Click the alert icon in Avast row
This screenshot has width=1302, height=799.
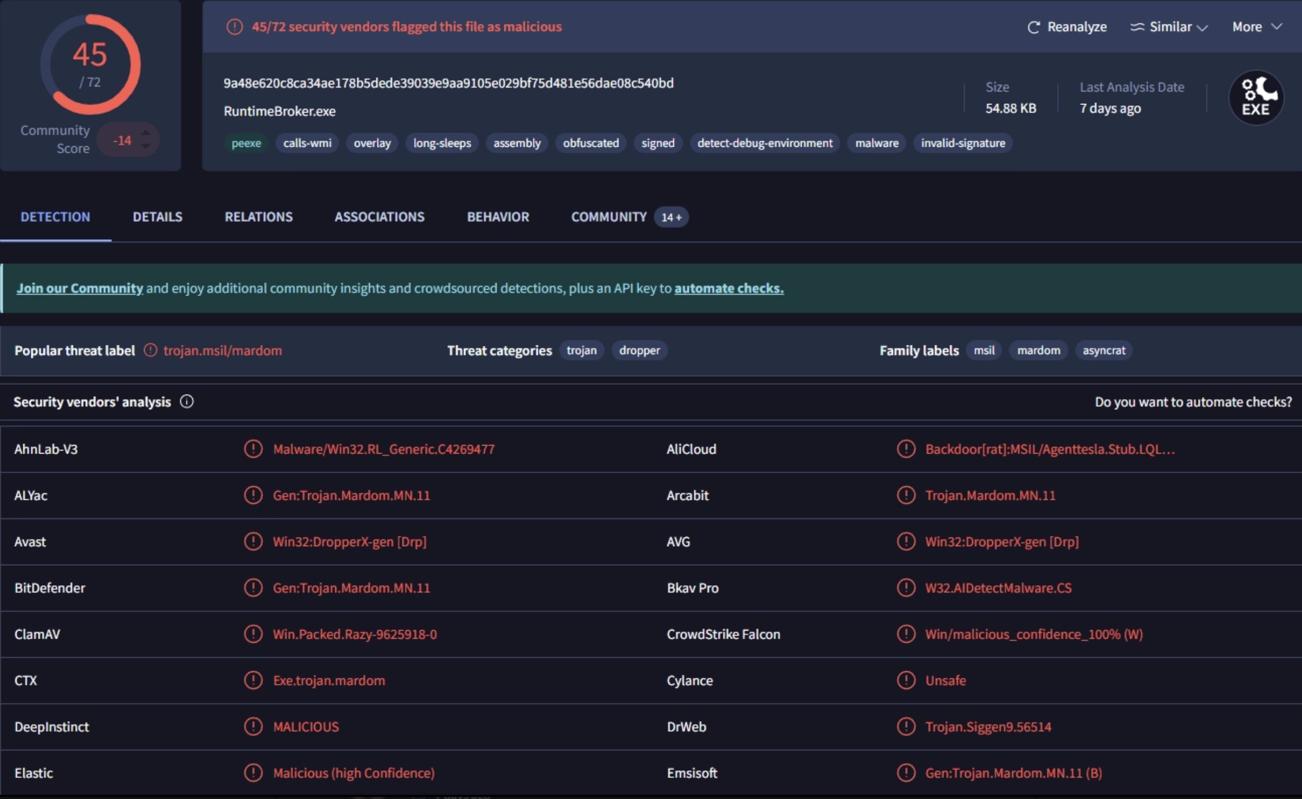253,541
